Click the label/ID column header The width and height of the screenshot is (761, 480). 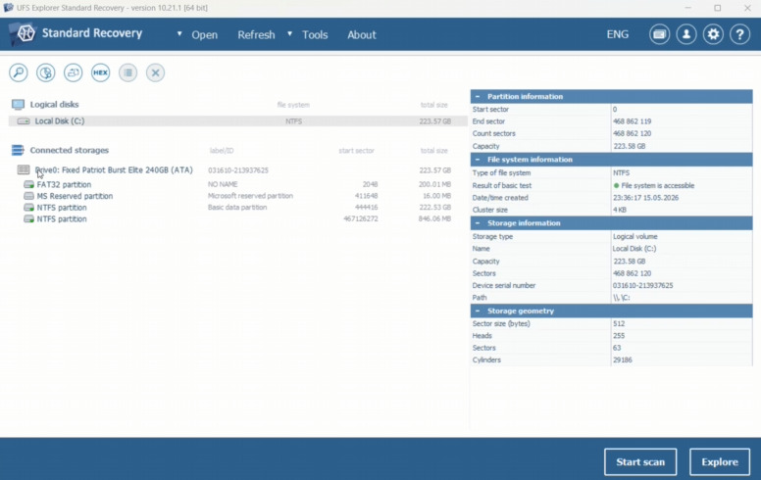pyautogui.click(x=222, y=151)
